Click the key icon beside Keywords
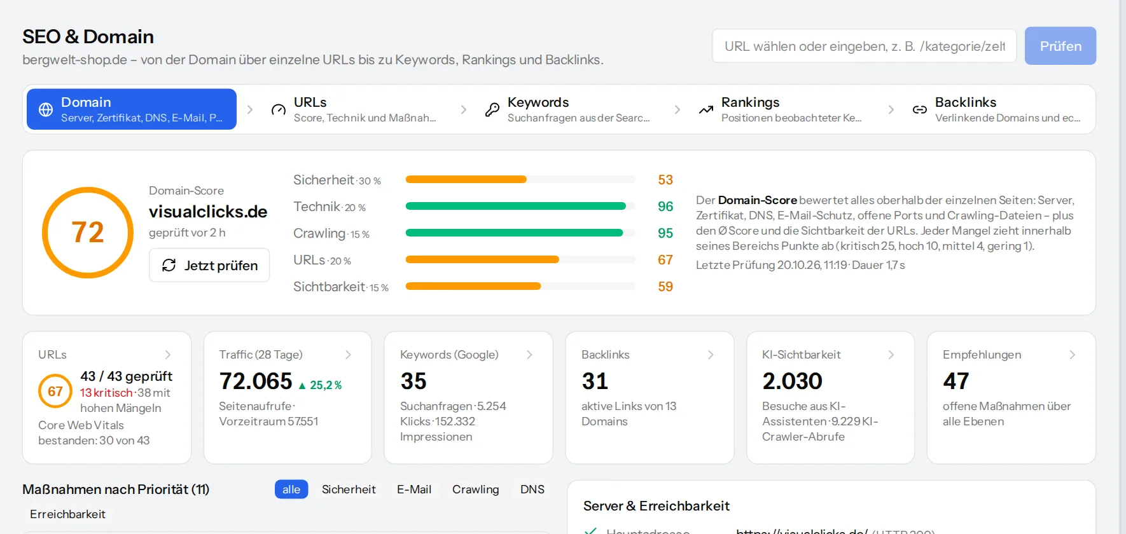This screenshot has width=1126, height=534. (x=492, y=109)
